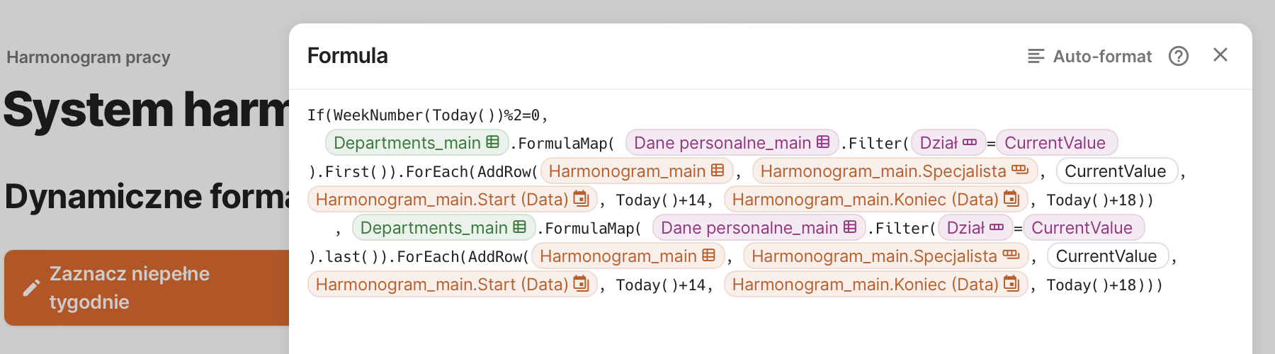This screenshot has width=1275, height=354.
Task: Click the second Harmonogram_main table chip
Action: point(627,256)
